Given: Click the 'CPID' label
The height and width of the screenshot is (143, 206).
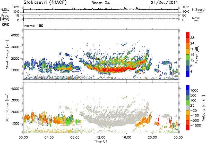Looking at the screenshot, I should pos(6,25).
